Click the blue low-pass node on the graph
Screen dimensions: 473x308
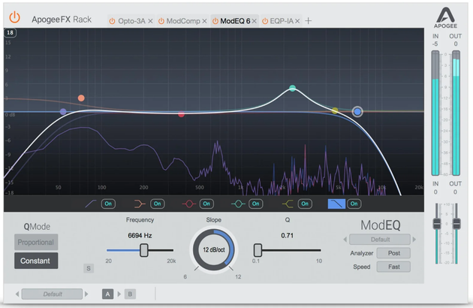point(357,112)
